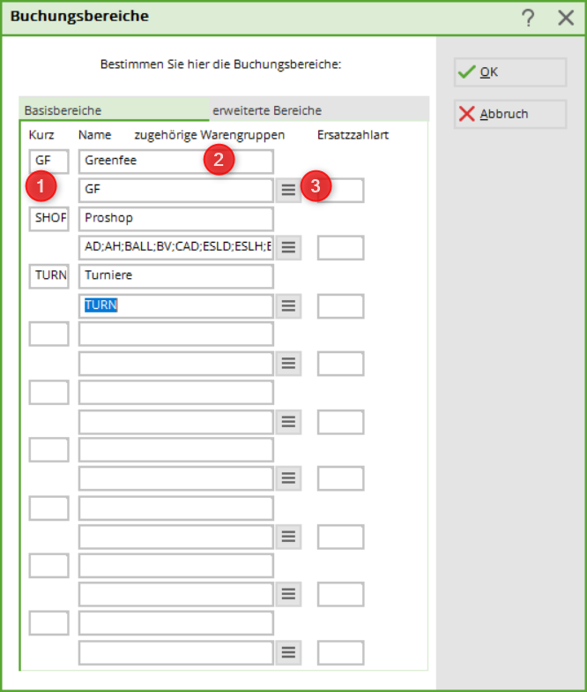The width and height of the screenshot is (587, 692).
Task: Click the Kurz field containing SHOP
Action: (x=48, y=218)
